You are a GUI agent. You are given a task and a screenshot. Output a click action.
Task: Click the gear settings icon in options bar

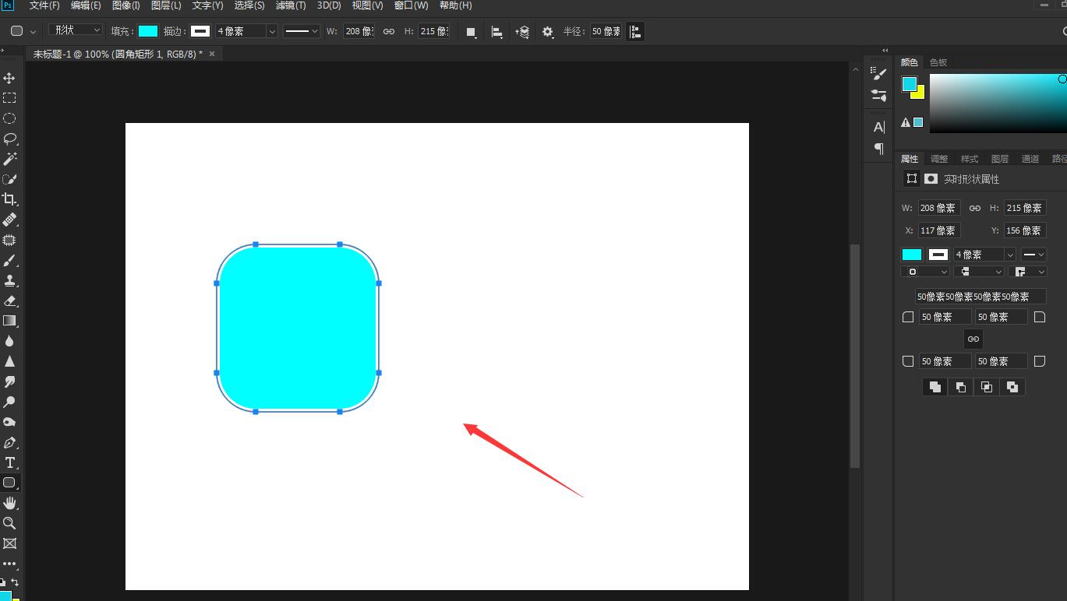coord(548,31)
